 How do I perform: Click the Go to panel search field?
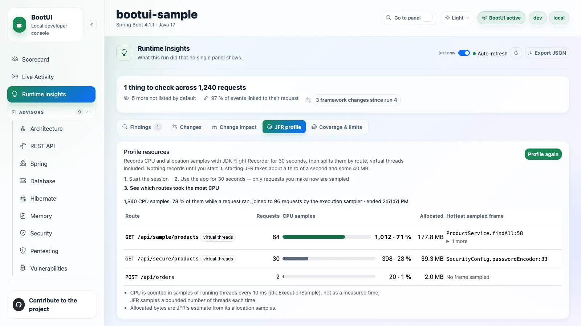coord(409,18)
